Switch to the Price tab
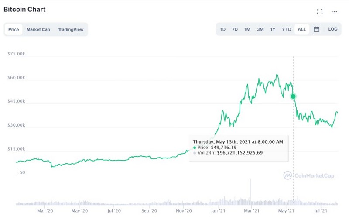The width and height of the screenshot is (349, 220). [14, 30]
